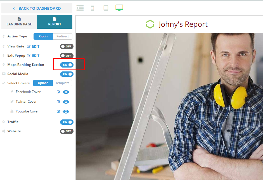Enable the View Gate toggle

pyautogui.click(x=67, y=47)
